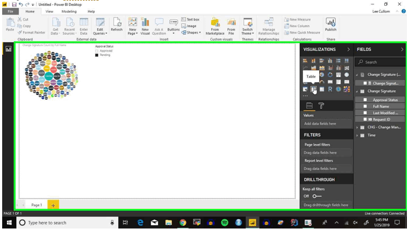Select the ArcGIS Maps visual
Image resolution: width=408 pixels, height=229 pixels.
point(338,89)
